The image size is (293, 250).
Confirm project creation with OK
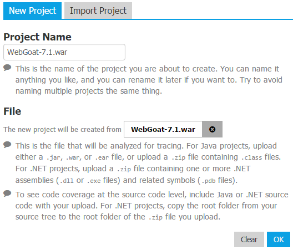point(279,239)
